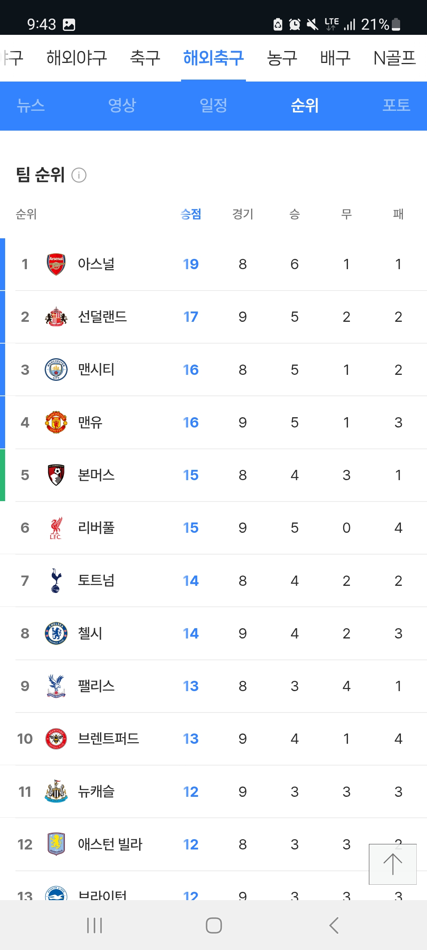Open the 영상 video sub-tab
Screen dimensions: 427x950
click(122, 106)
